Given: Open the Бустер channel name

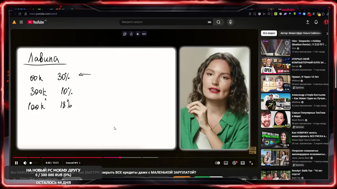Looking at the screenshot, I should point(295,66).
